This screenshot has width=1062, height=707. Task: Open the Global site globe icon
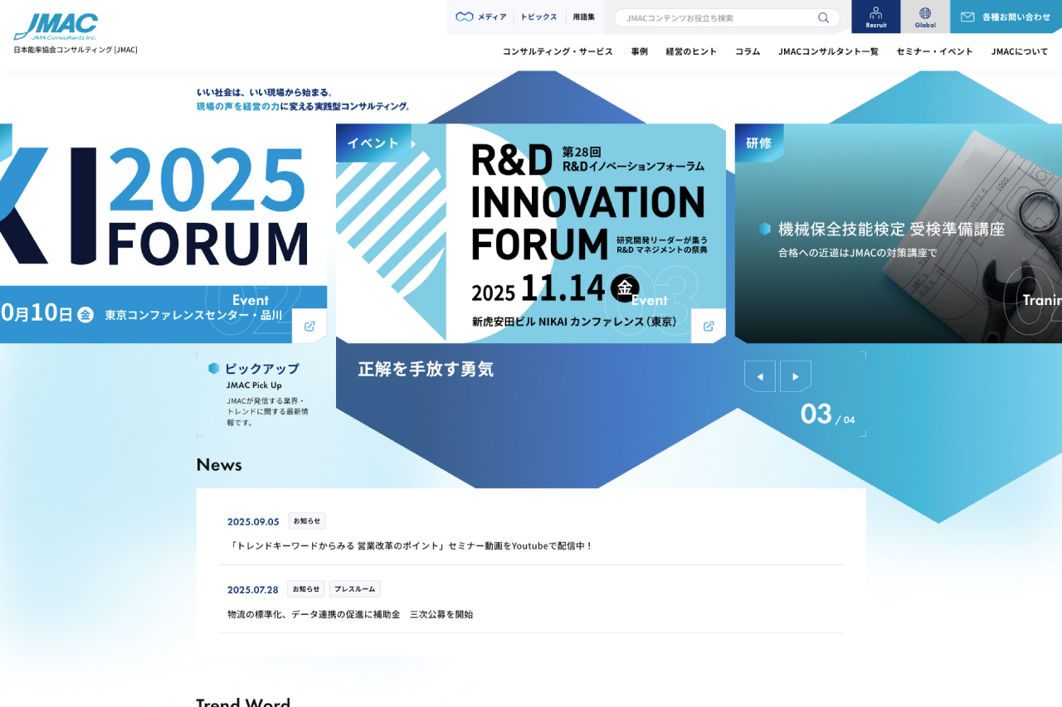[925, 17]
